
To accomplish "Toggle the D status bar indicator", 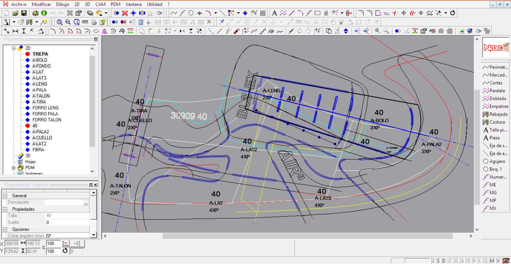I will point(444,261).
